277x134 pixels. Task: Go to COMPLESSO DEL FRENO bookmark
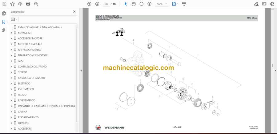coord(32,67)
